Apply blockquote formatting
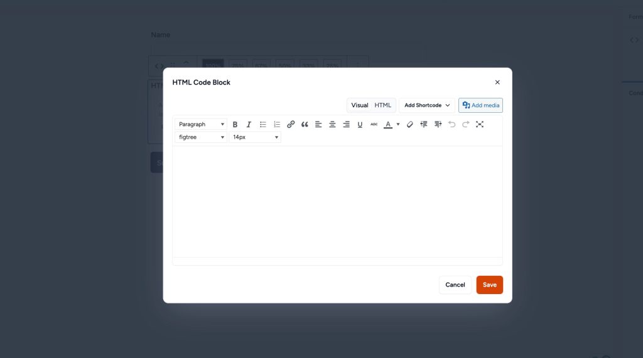 (305, 124)
